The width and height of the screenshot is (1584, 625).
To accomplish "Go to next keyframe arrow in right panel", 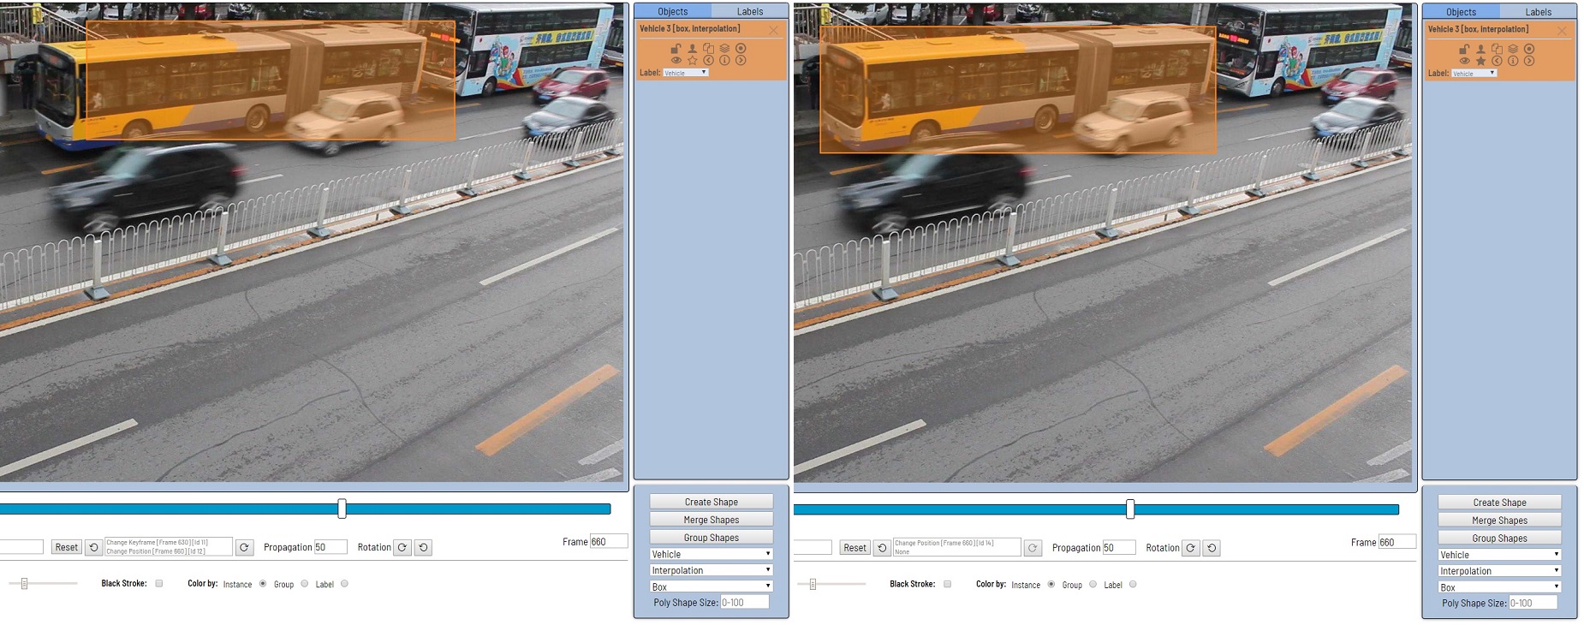I will tap(1529, 61).
